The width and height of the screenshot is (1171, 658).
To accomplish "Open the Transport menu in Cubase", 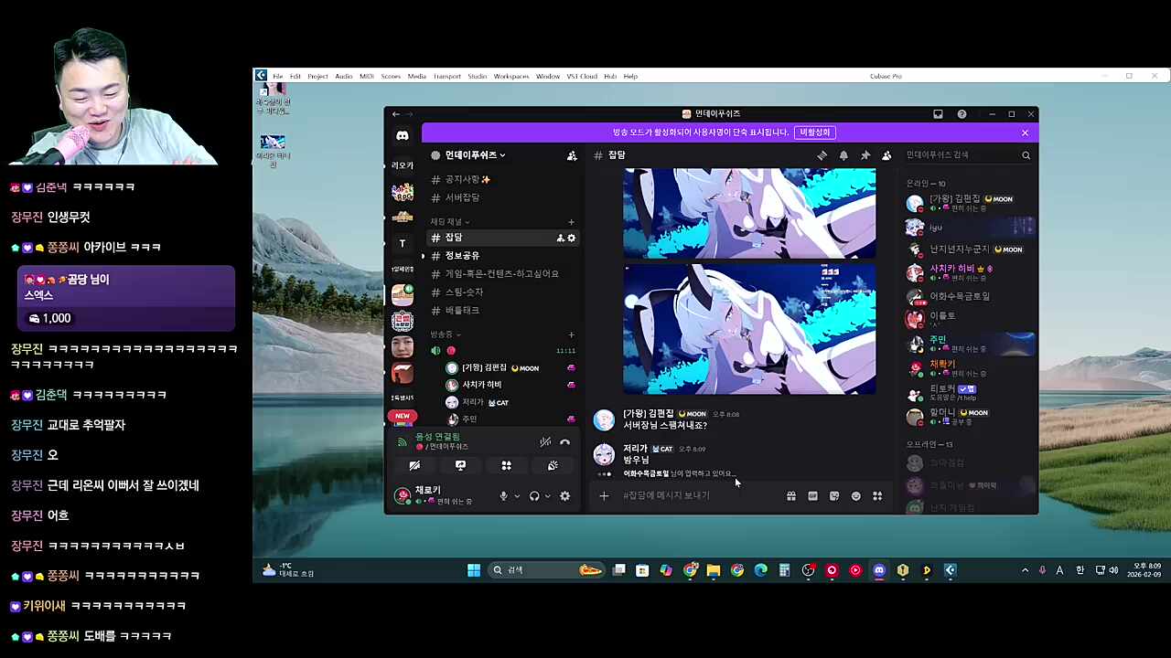I will point(446,76).
